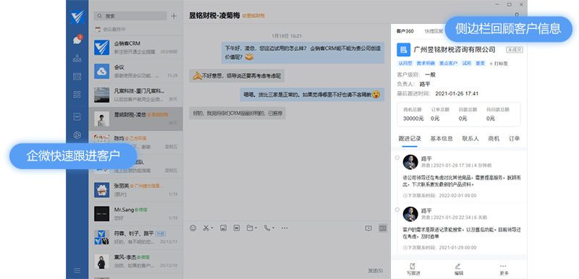Open the 符蓉、钊子、路平 group conversation
This screenshot has height=279, width=579.
[x=135, y=237]
